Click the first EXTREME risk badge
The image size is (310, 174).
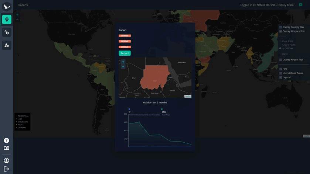click(x=125, y=36)
